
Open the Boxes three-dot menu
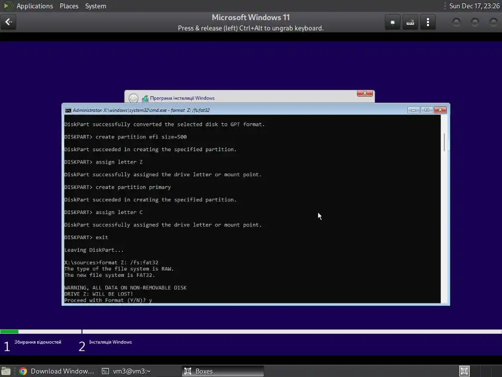click(x=427, y=22)
